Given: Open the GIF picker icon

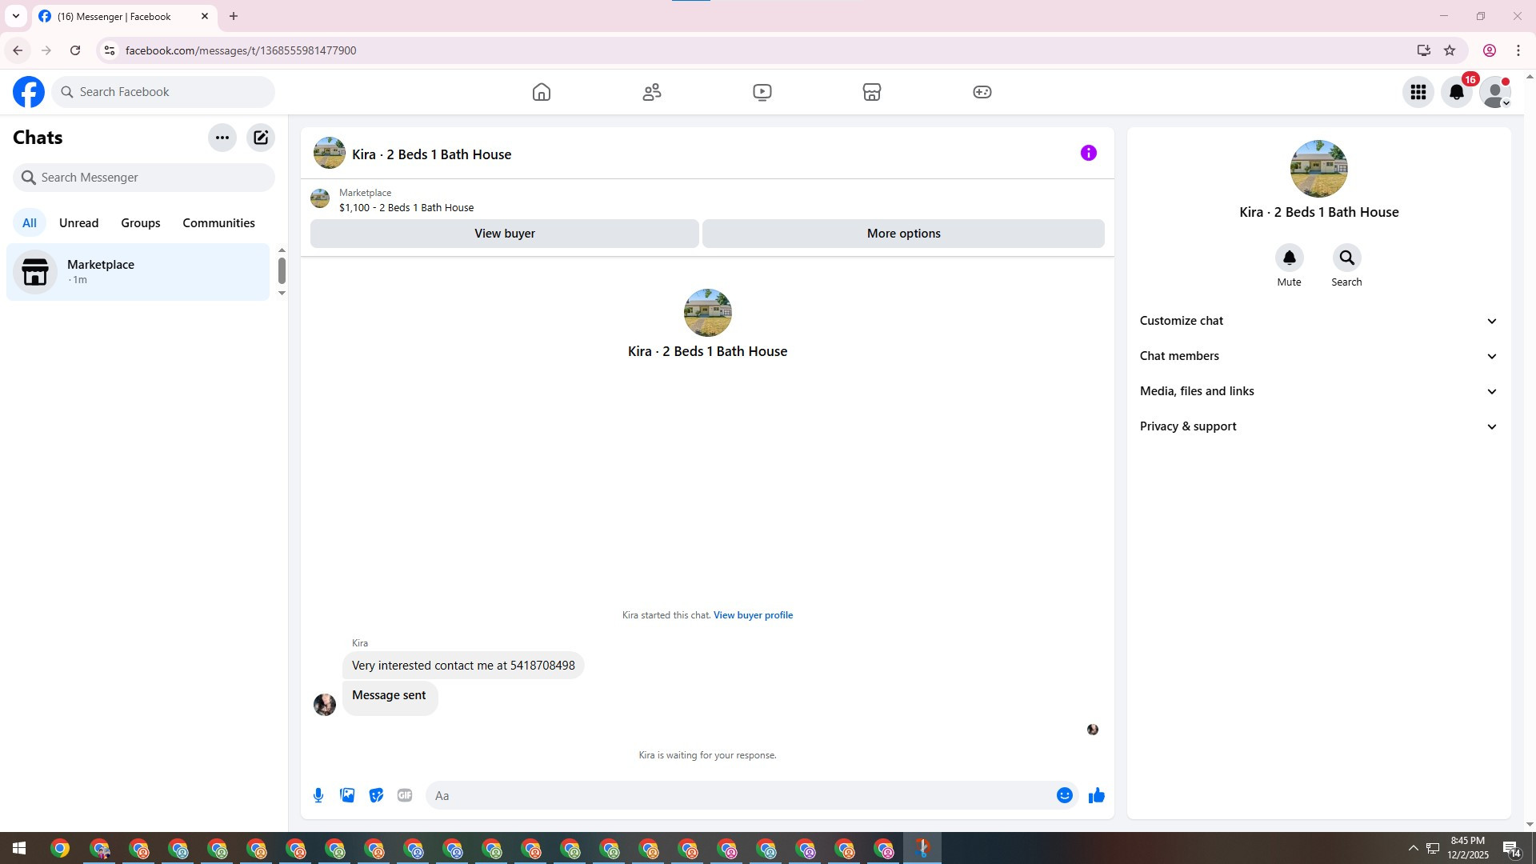Looking at the screenshot, I should pyautogui.click(x=405, y=795).
